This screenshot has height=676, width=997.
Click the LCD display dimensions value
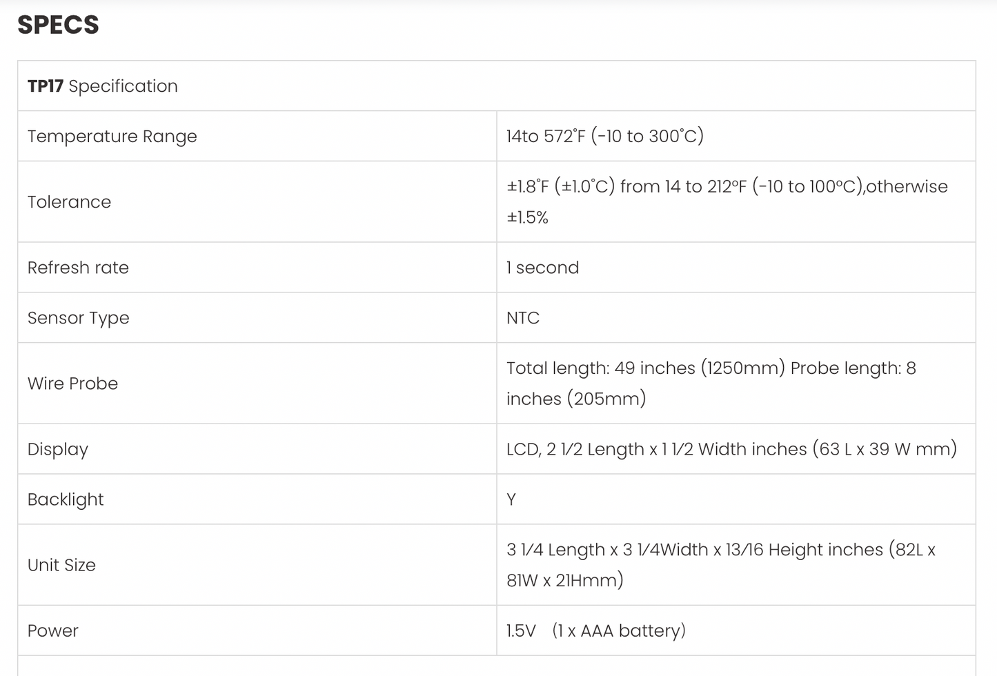click(x=731, y=449)
